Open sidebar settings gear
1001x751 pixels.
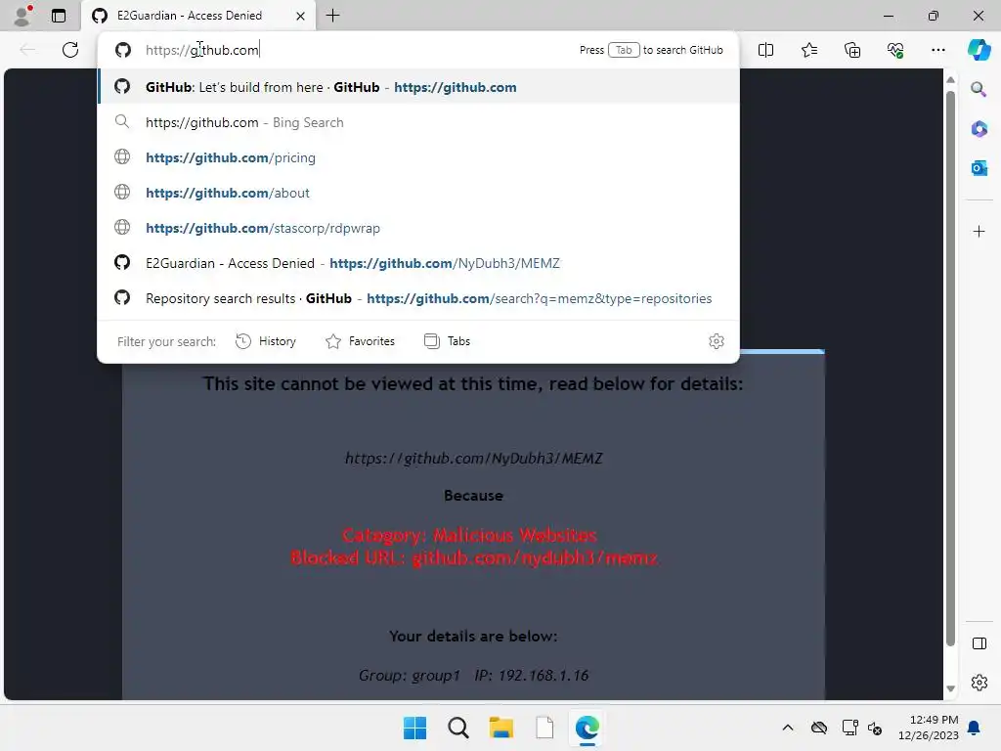pos(979,683)
